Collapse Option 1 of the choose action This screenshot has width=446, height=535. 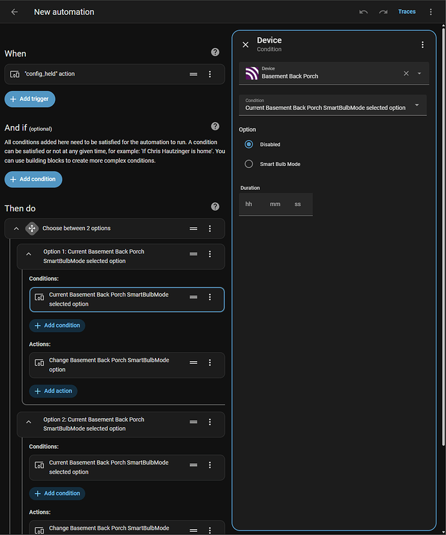point(28,255)
